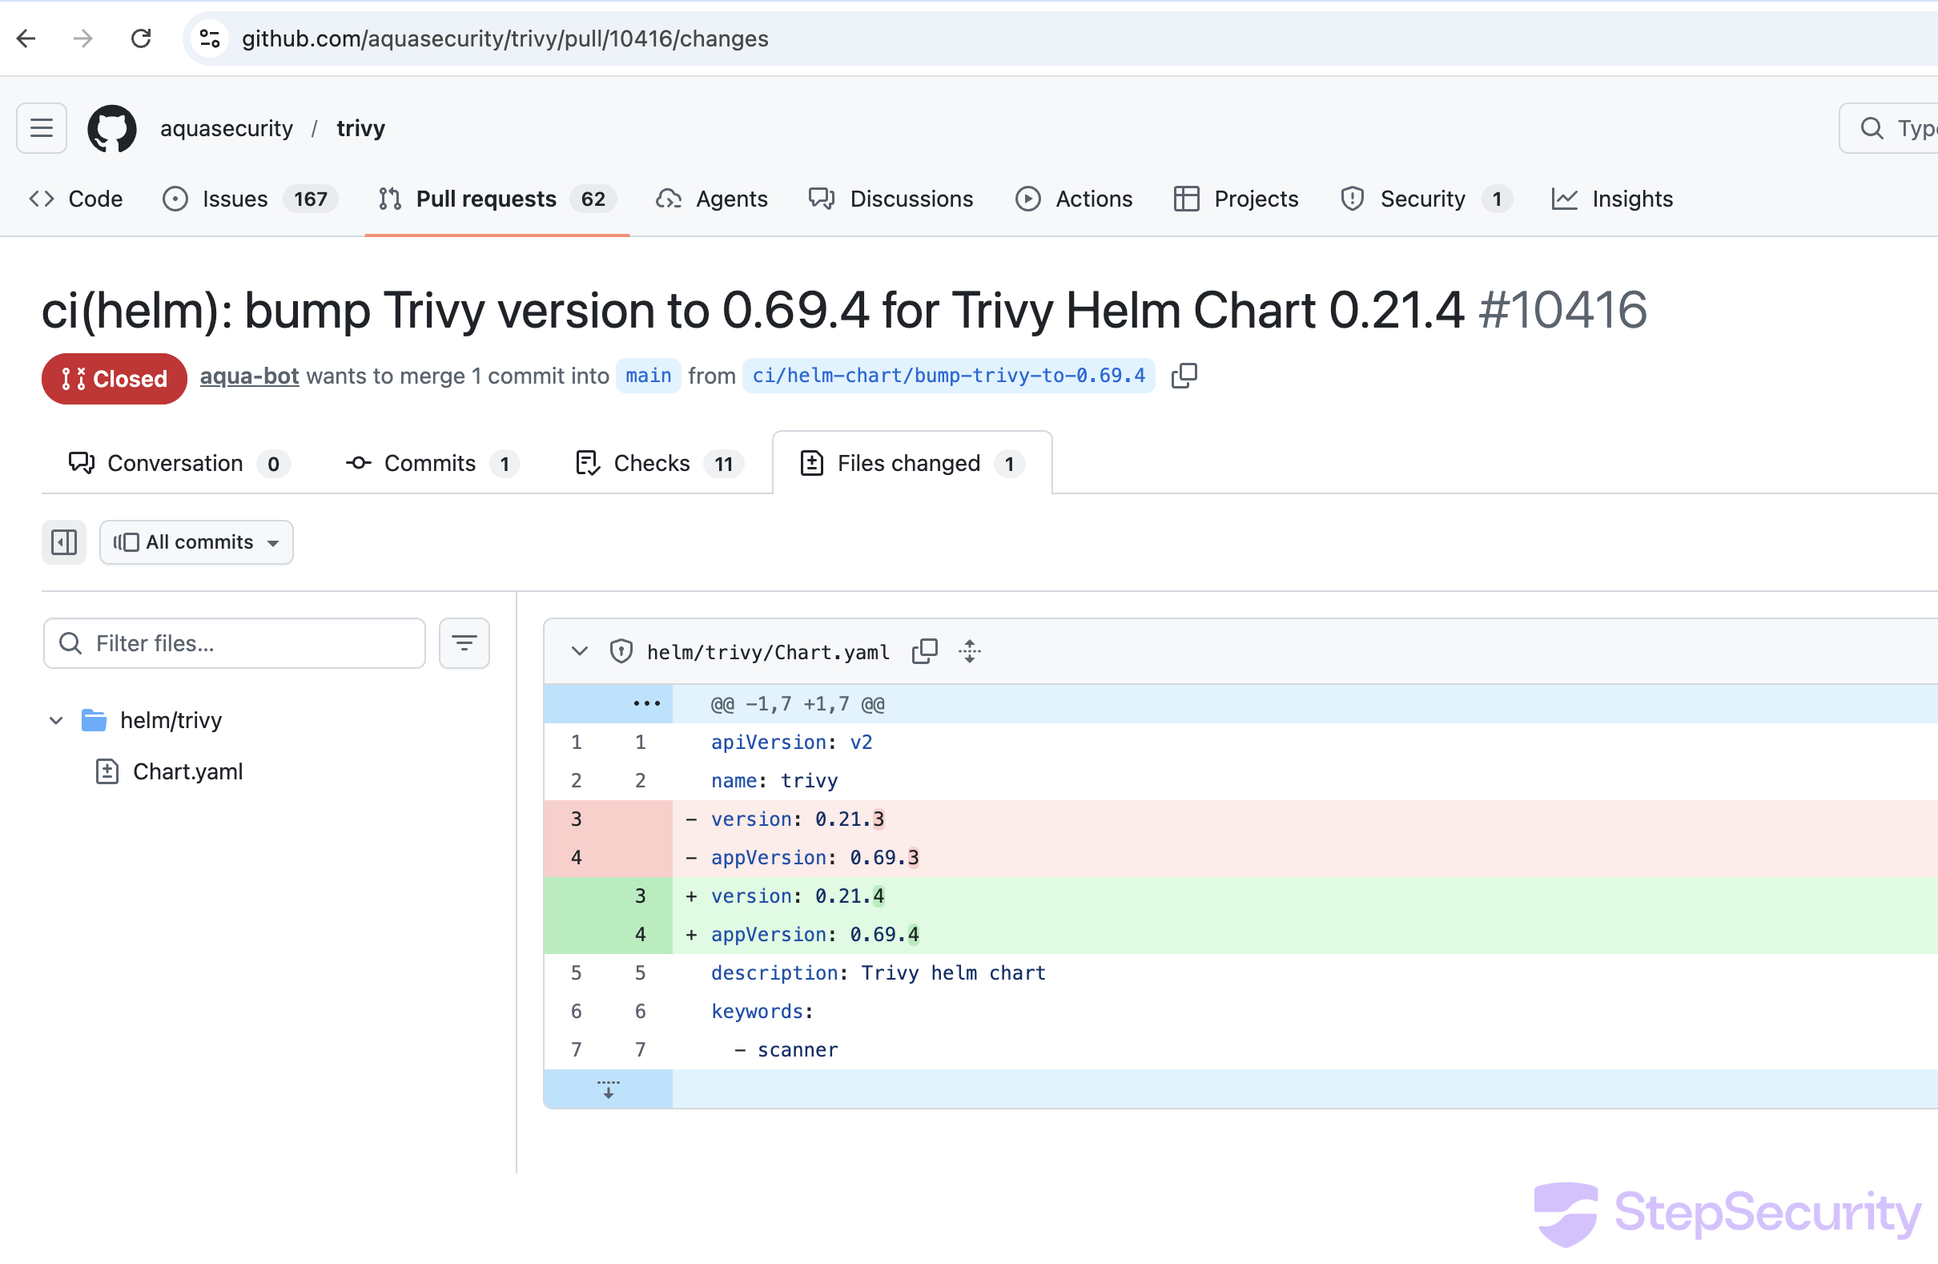Reload the browser page
1938x1264 pixels.
(141, 38)
